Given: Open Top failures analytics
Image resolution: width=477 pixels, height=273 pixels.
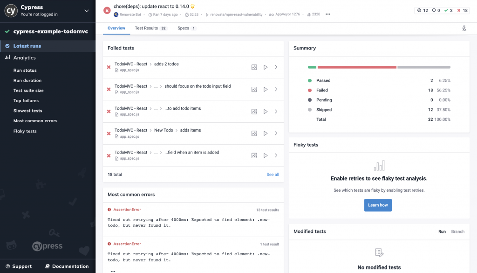Looking at the screenshot, I should coord(26,100).
